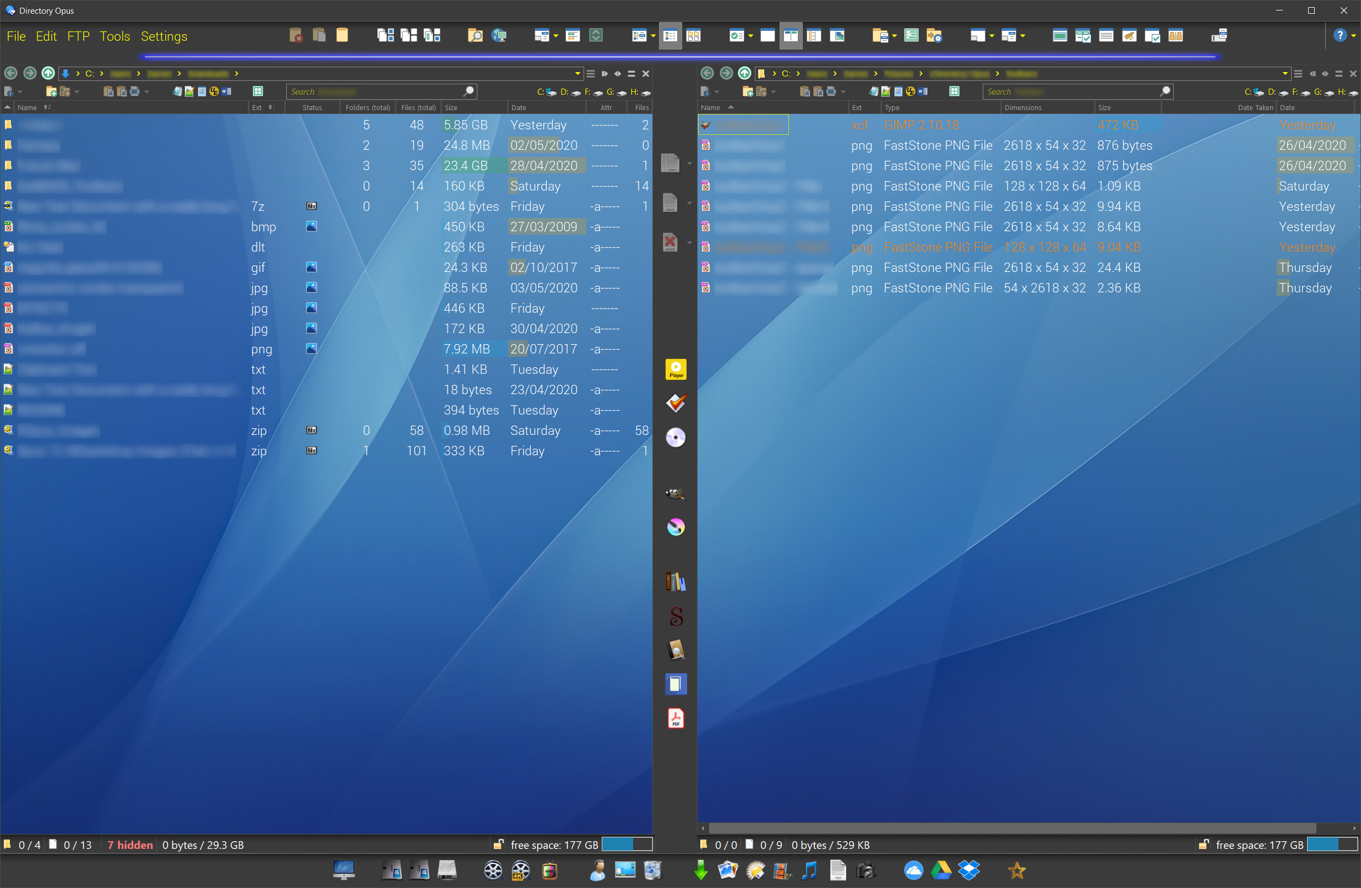Toggle the folder tree layout button
The height and width of the screenshot is (888, 1361).
pyautogui.click(x=814, y=36)
